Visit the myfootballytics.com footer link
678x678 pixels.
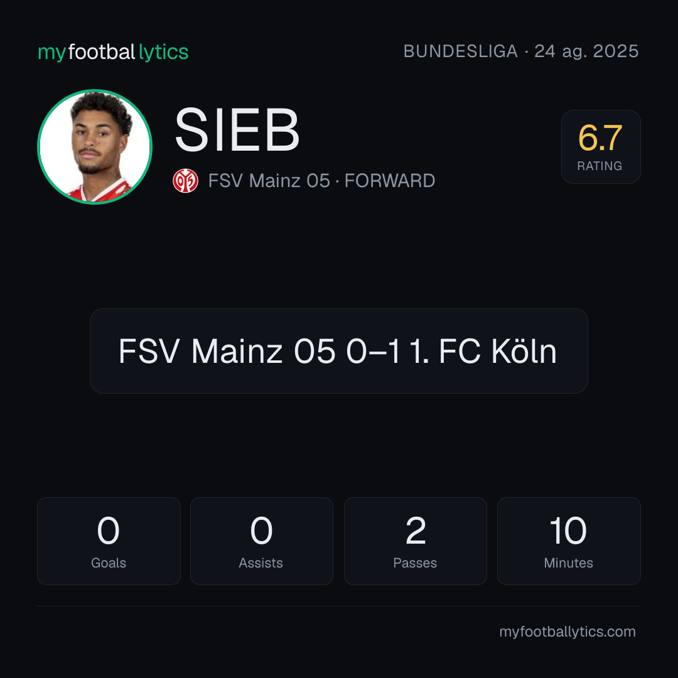tap(568, 632)
